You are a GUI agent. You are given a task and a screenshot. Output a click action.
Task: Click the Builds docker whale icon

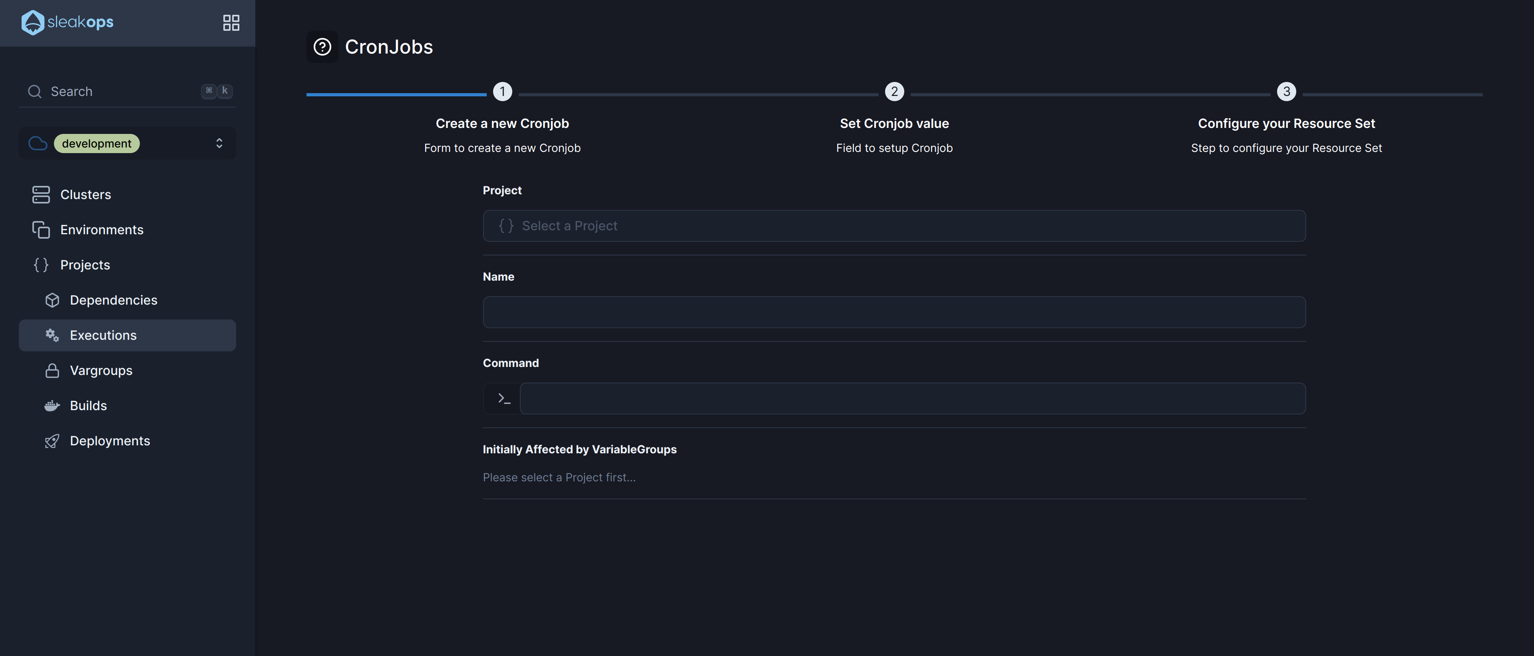tap(52, 406)
